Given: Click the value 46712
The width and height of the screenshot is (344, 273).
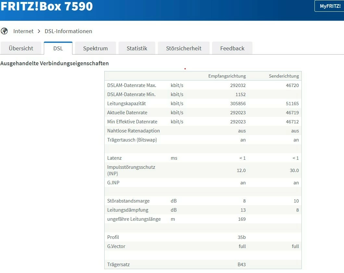Looking at the screenshot, I should coord(292,122).
